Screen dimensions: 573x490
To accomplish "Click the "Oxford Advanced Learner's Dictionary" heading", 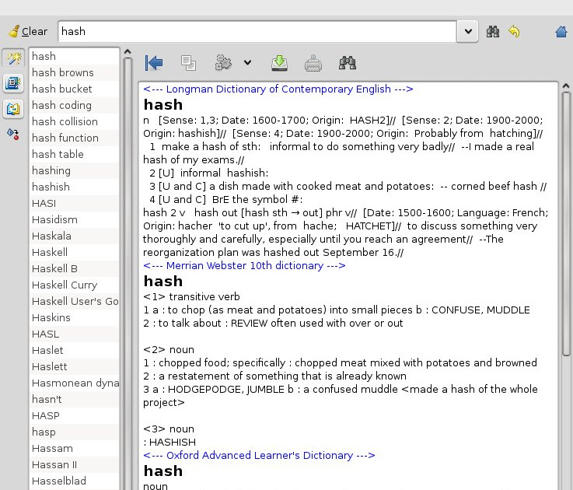I will 259,456.
